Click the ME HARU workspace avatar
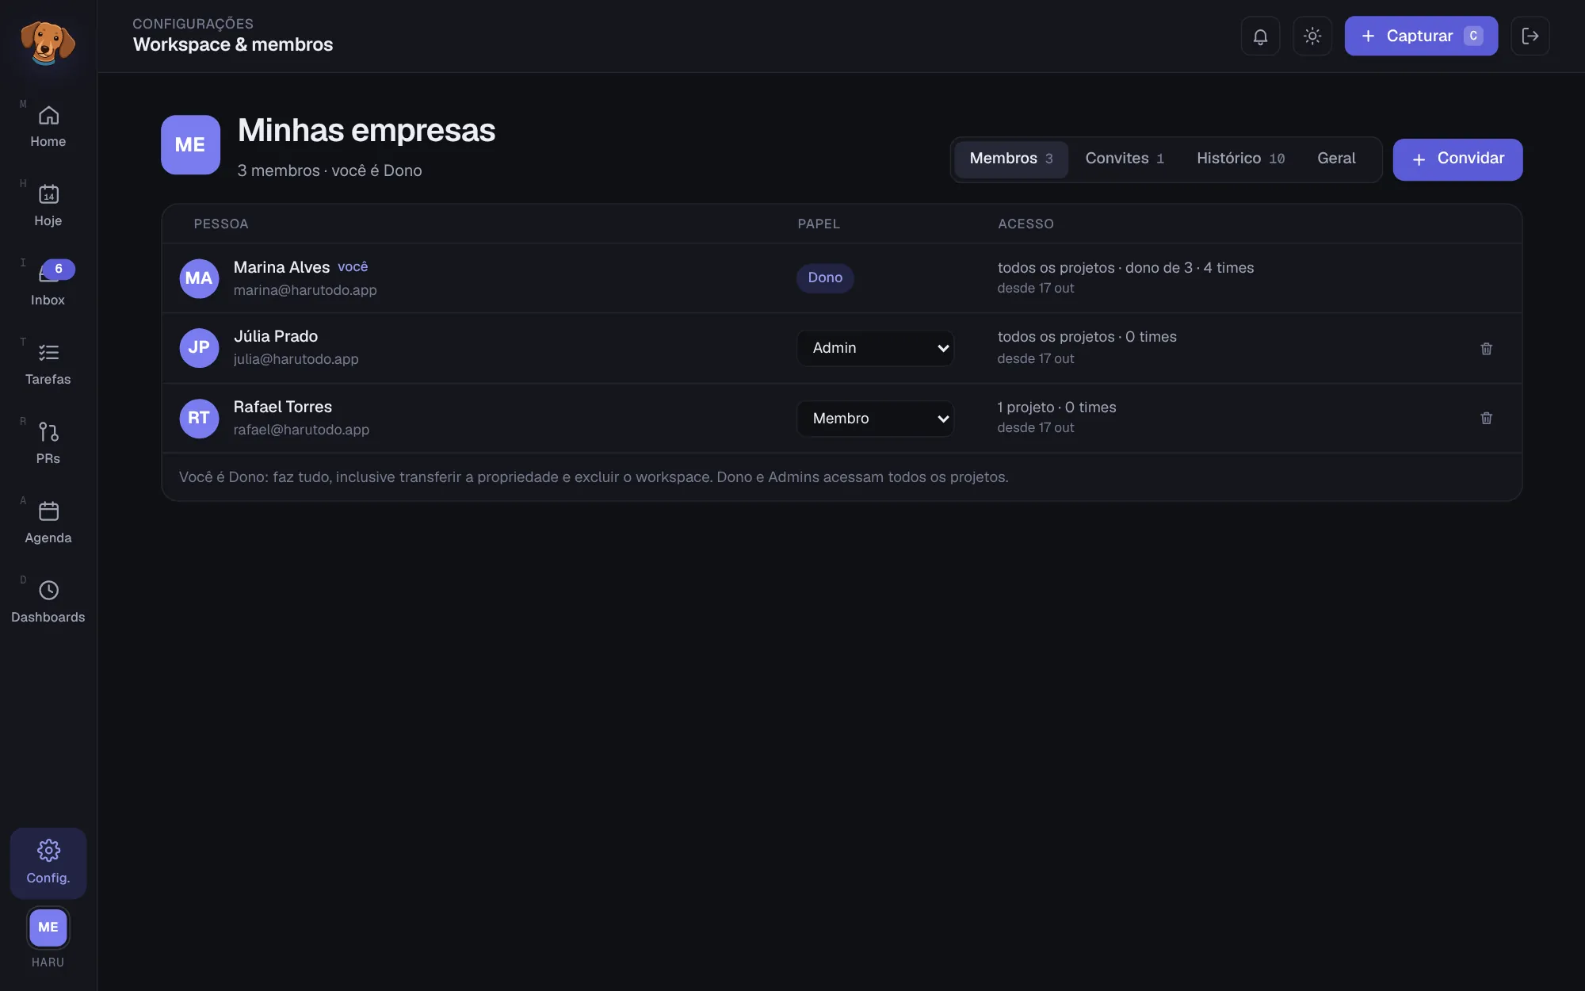Viewport: 1585px width, 991px height. 48,928
